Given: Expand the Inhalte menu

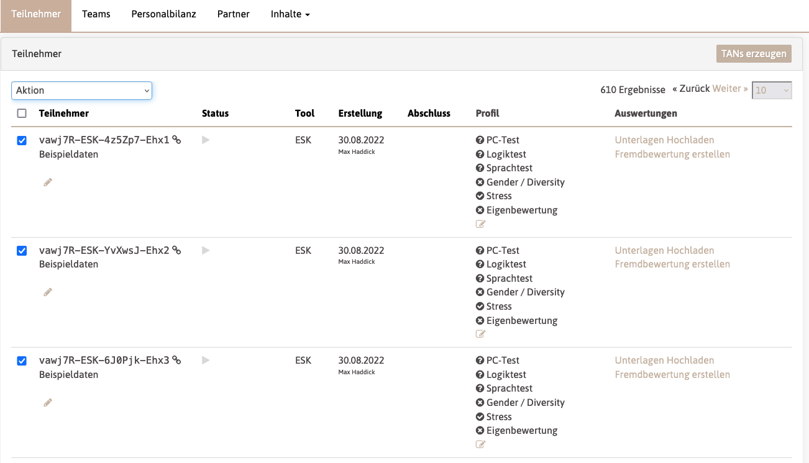Looking at the screenshot, I should pyautogui.click(x=290, y=14).
